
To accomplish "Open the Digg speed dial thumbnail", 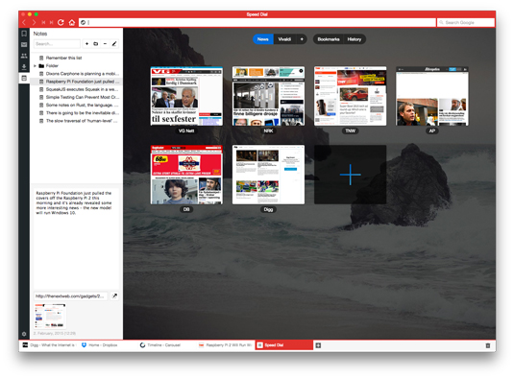I will pos(268,175).
